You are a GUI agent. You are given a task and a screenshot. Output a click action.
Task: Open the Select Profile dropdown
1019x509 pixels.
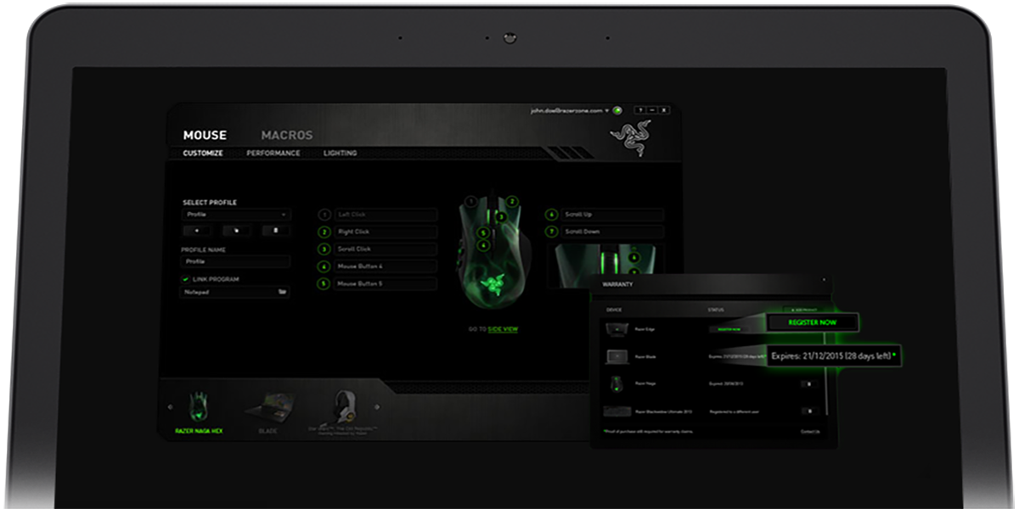click(236, 215)
